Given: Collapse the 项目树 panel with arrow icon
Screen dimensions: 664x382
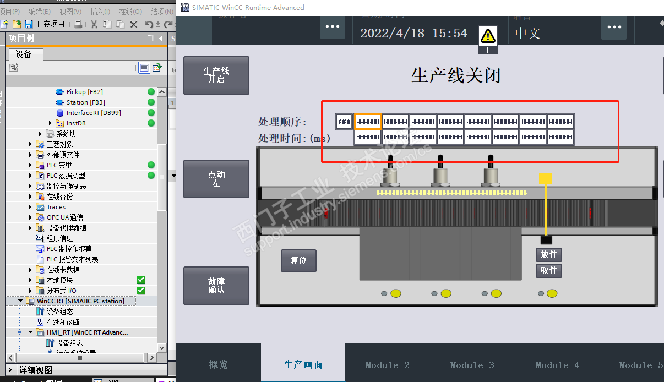Looking at the screenshot, I should 161,39.
